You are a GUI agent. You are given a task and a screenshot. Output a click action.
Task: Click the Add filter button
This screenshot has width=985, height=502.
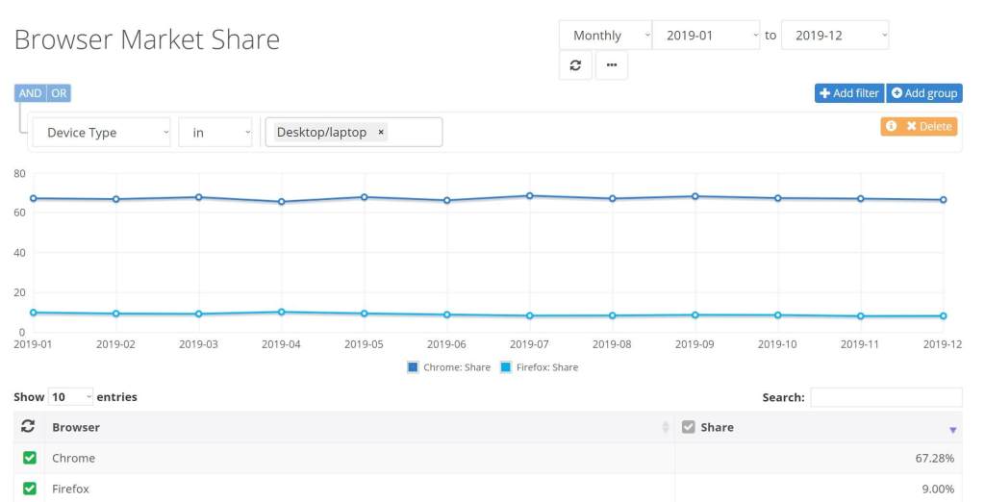click(848, 93)
